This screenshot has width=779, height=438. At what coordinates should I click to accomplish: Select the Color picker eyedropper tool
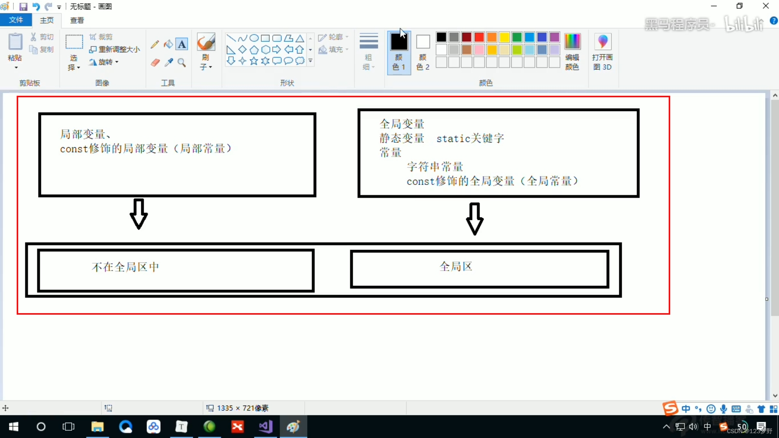168,62
